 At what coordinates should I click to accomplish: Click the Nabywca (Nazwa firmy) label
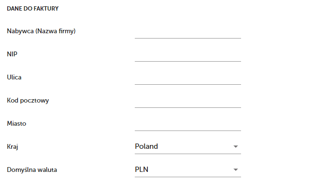[x=41, y=31]
